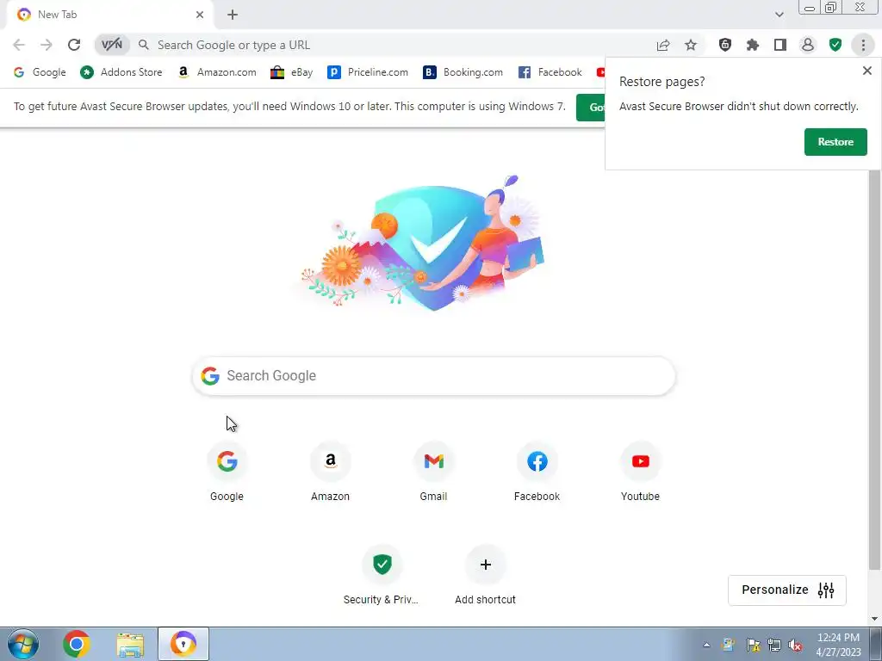Viewport: 882px width, 661px height.
Task: Click the page vertical scrollbar
Action: 874,368
